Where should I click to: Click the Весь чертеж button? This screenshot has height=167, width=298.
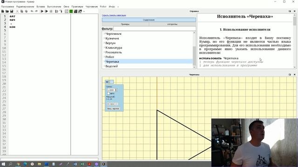[x=113, y=109]
